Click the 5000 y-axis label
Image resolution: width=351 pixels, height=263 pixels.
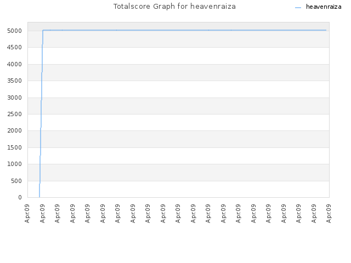15,31
